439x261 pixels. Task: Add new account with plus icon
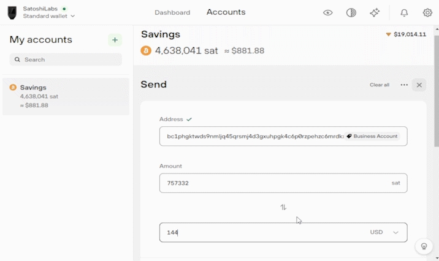(115, 40)
